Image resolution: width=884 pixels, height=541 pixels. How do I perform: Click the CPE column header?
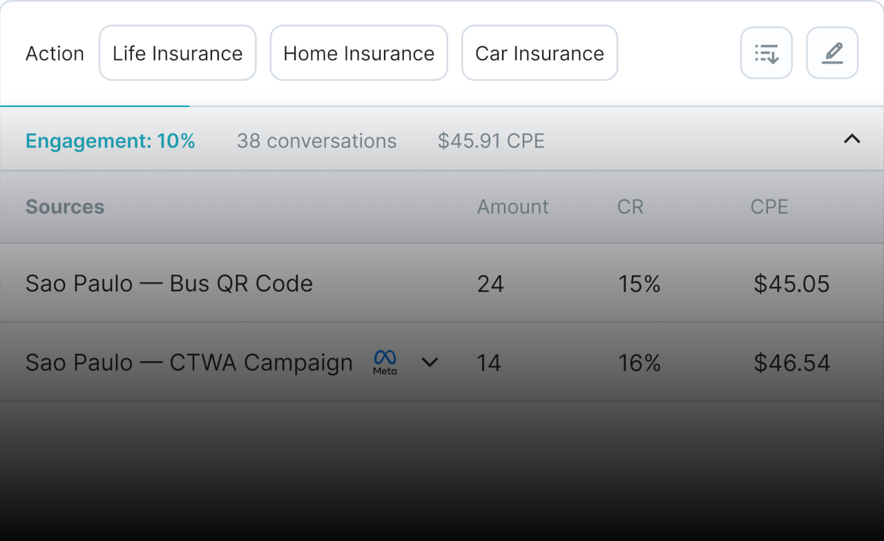click(x=769, y=207)
